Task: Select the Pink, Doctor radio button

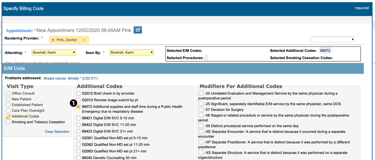Action: tap(53, 40)
